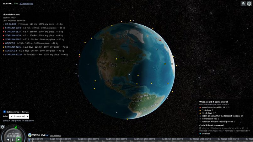Open the Data attribution link
Screen dimensions: 253x142
click(55, 136)
